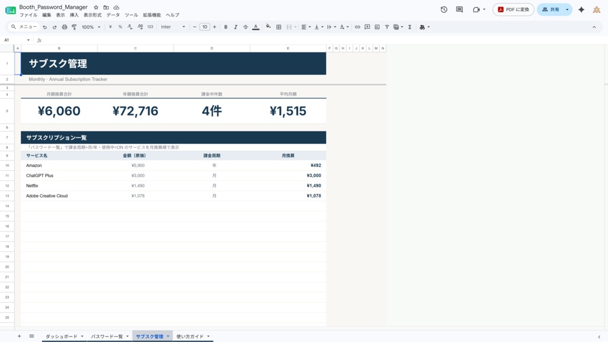Click the merge cells icon

(289, 27)
